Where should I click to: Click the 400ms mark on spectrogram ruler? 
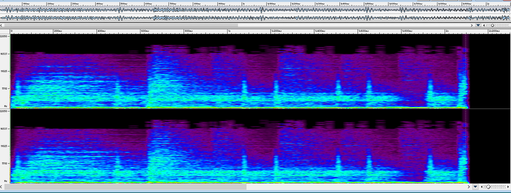pos(101,31)
